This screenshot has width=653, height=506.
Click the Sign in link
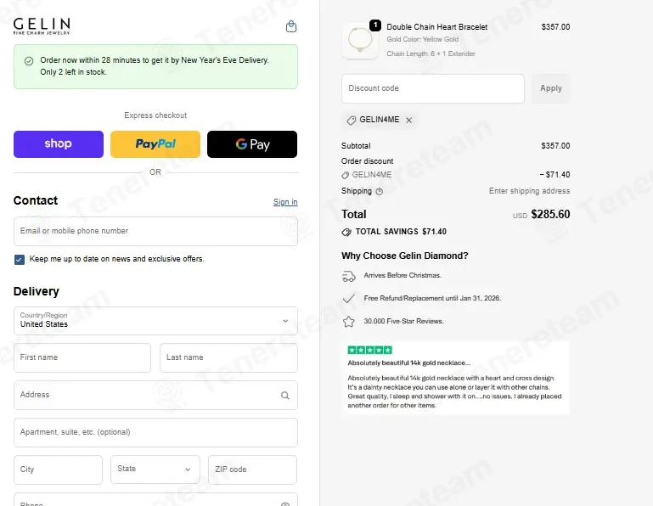285,202
